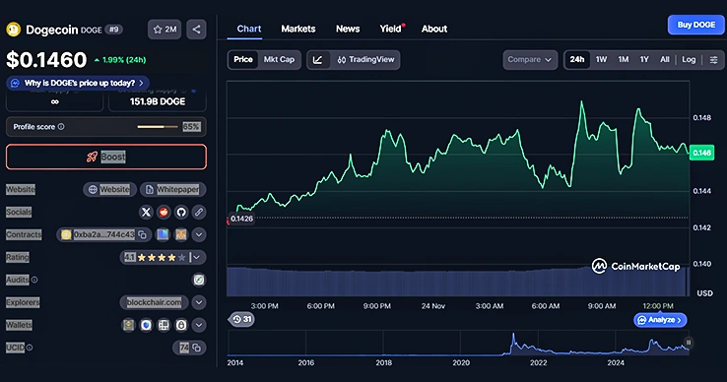The height and width of the screenshot is (382, 727).
Task: Click the 151.9B DOGE supply value
Action: coord(158,101)
